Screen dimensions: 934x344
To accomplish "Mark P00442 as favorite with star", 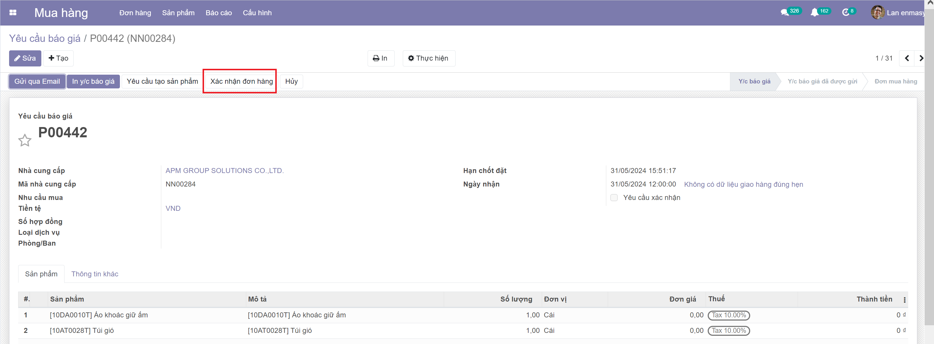I will tap(25, 140).
